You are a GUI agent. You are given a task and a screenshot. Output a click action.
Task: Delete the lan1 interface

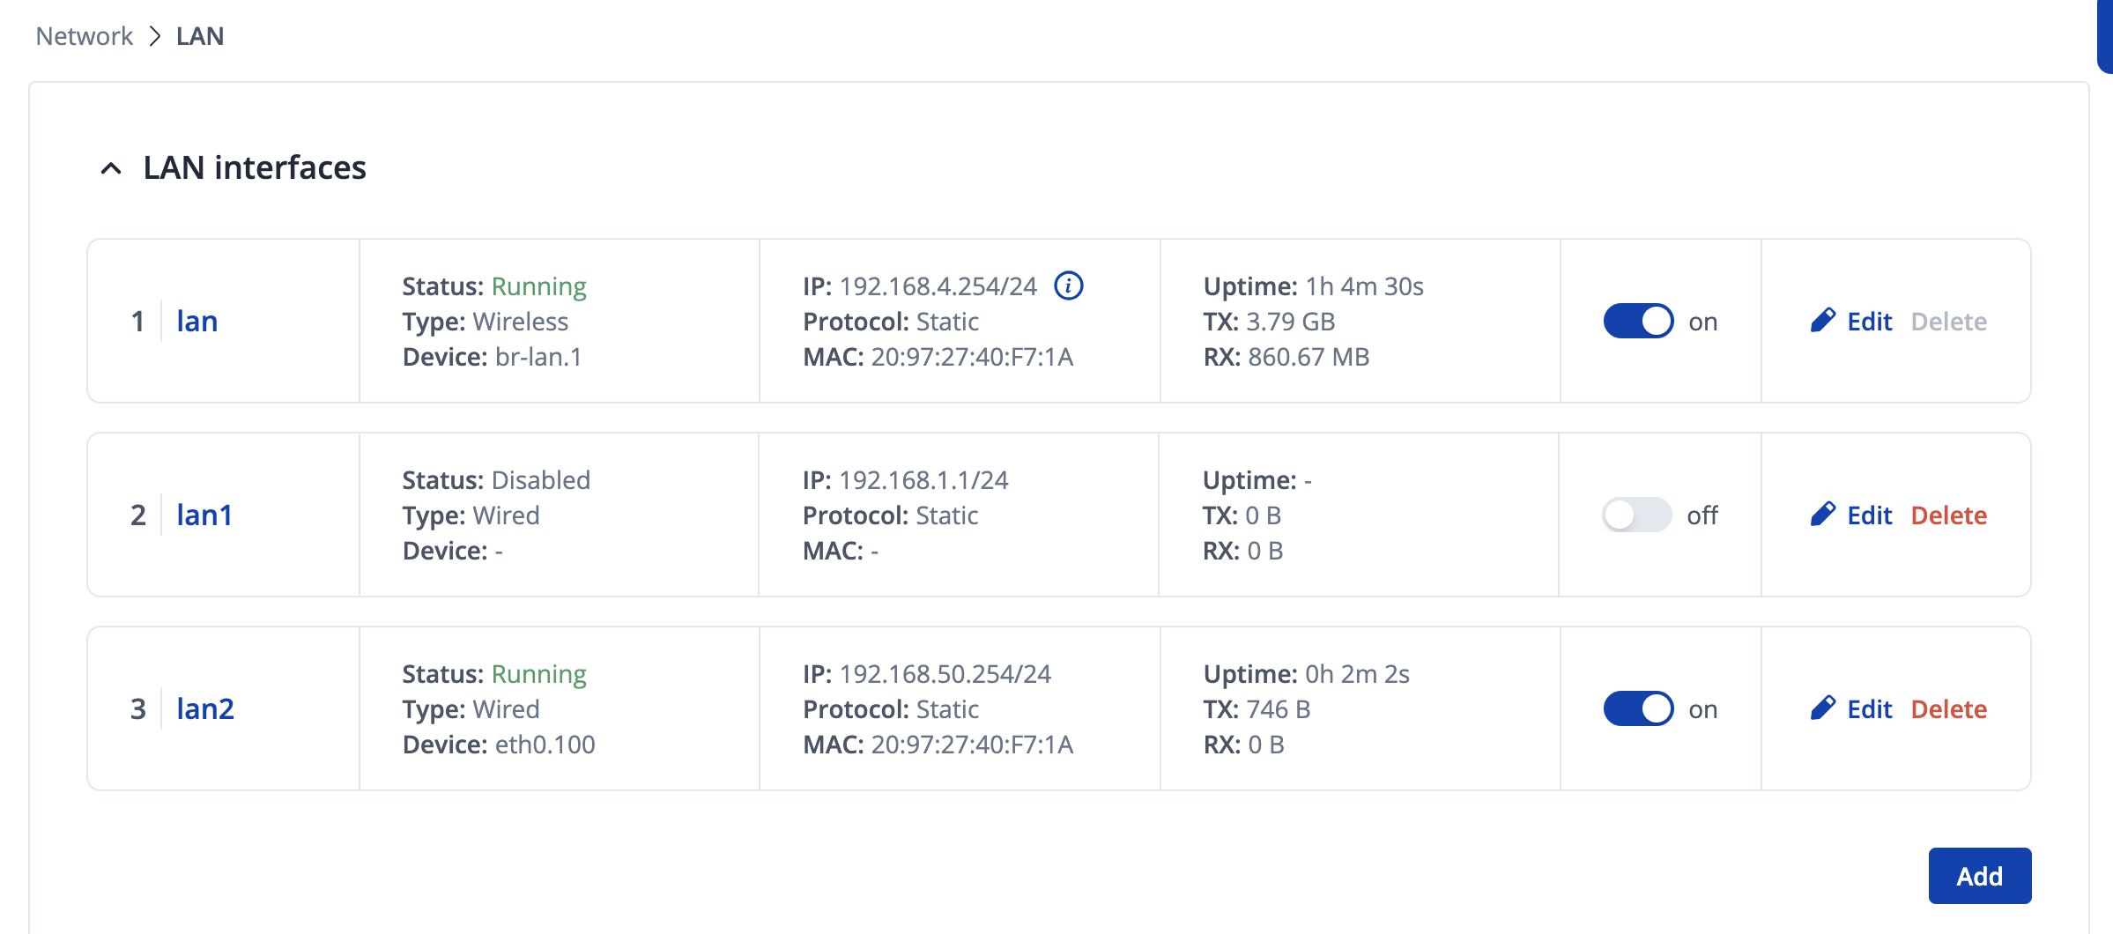pos(1948,515)
